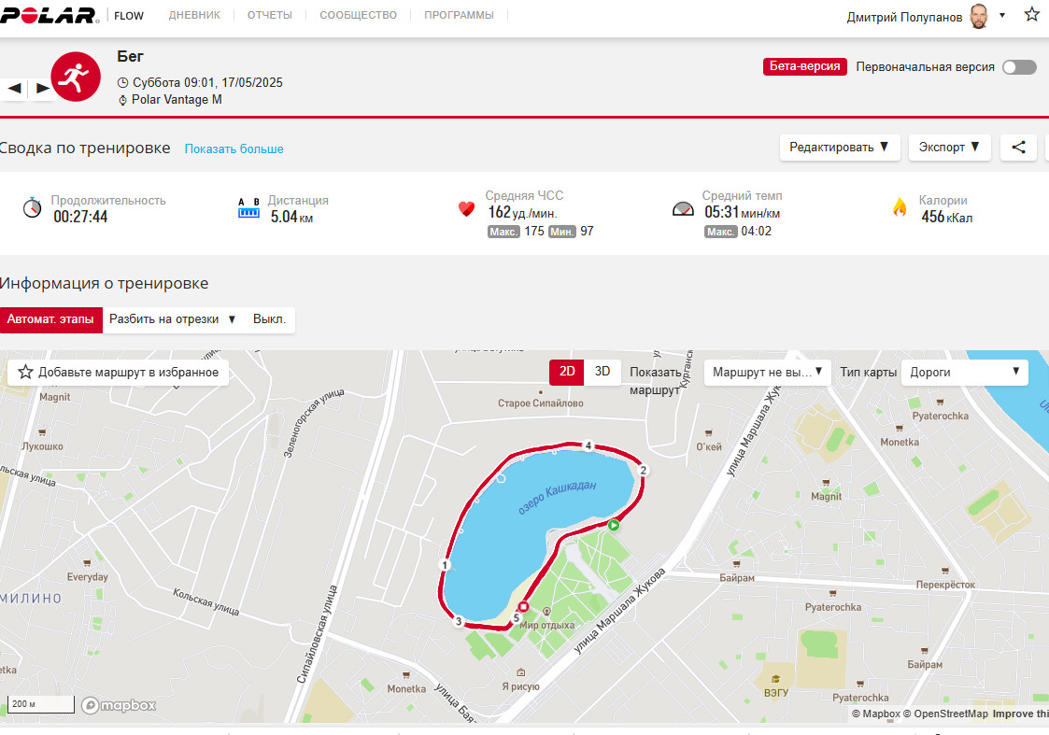
Task: Switch map to 2D view
Action: 567,372
